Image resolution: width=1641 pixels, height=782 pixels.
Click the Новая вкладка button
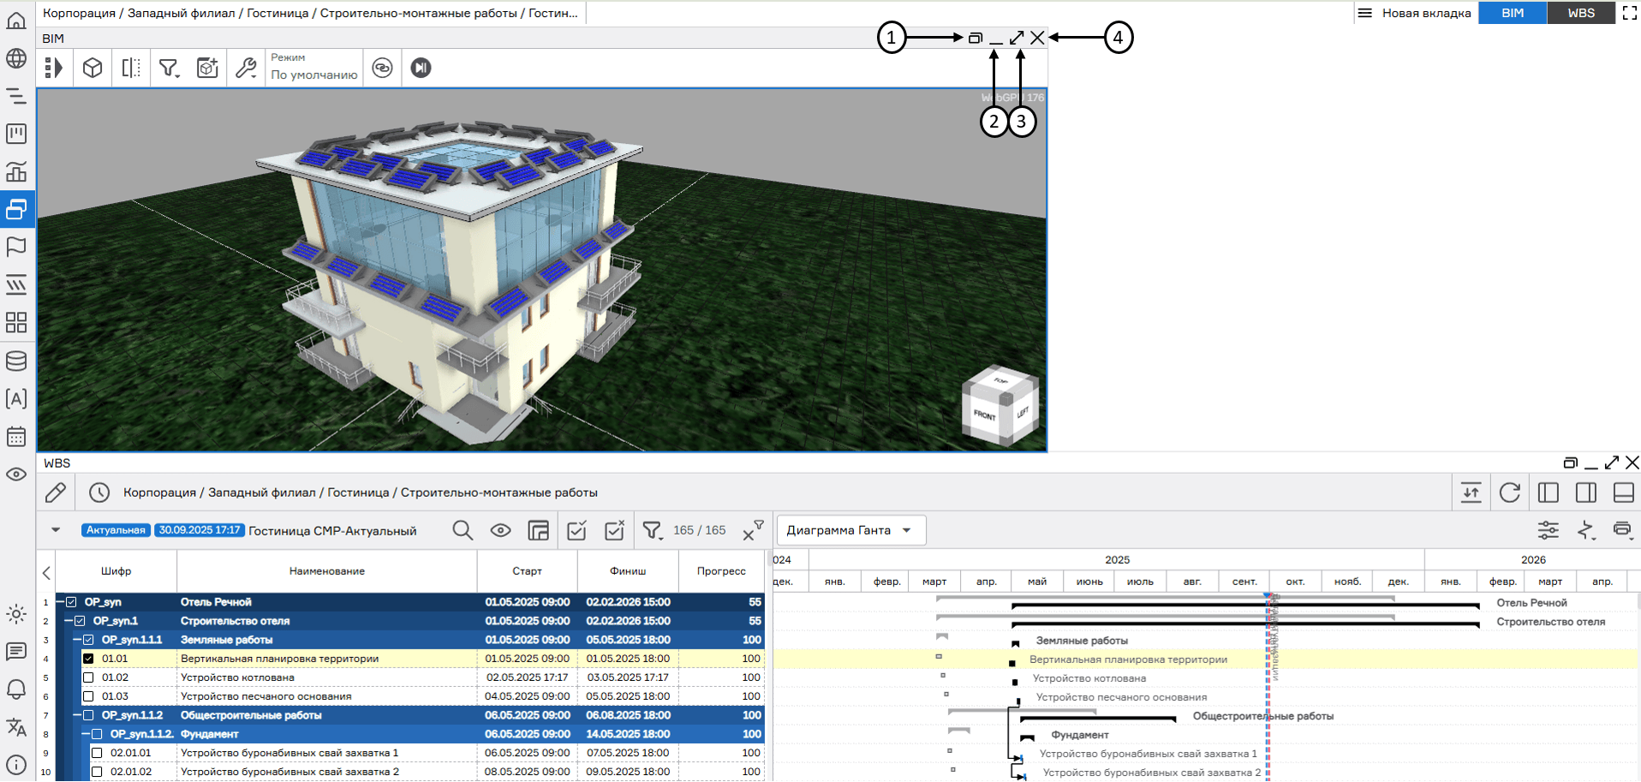tap(1415, 13)
